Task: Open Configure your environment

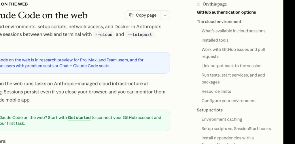Action: tap(228, 101)
